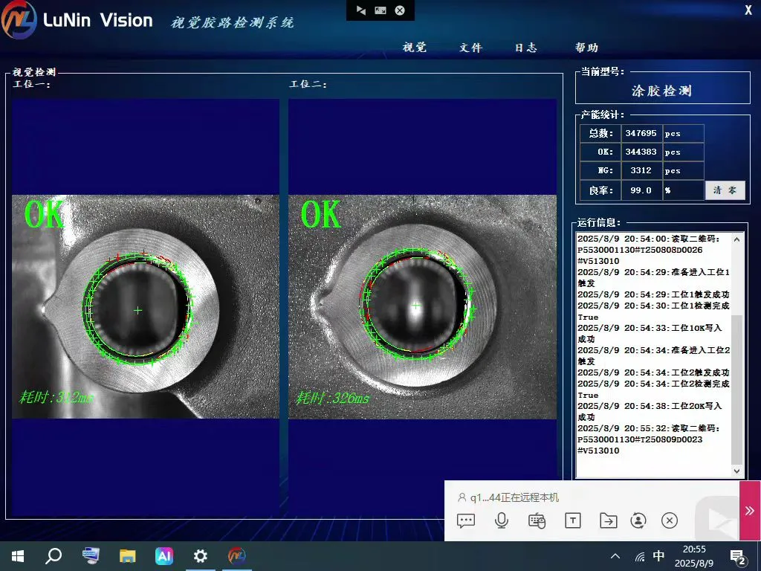
Task: Click the circled X in the top remote toolbar
Action: tap(400, 10)
